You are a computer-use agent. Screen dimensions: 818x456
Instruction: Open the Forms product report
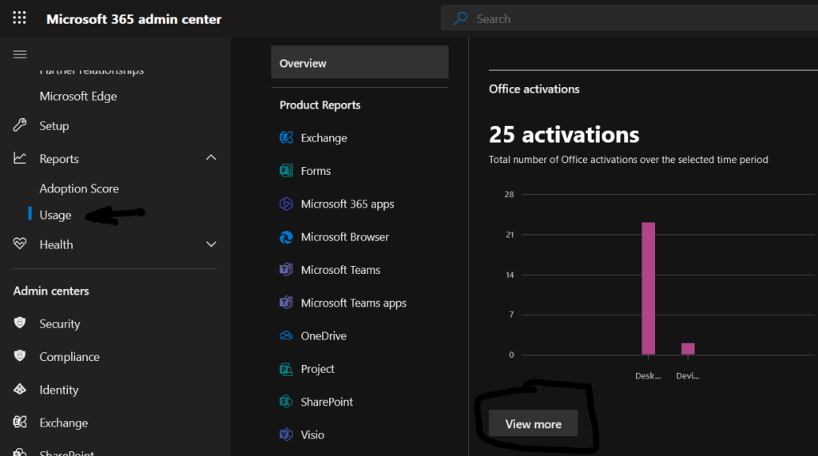coord(316,171)
